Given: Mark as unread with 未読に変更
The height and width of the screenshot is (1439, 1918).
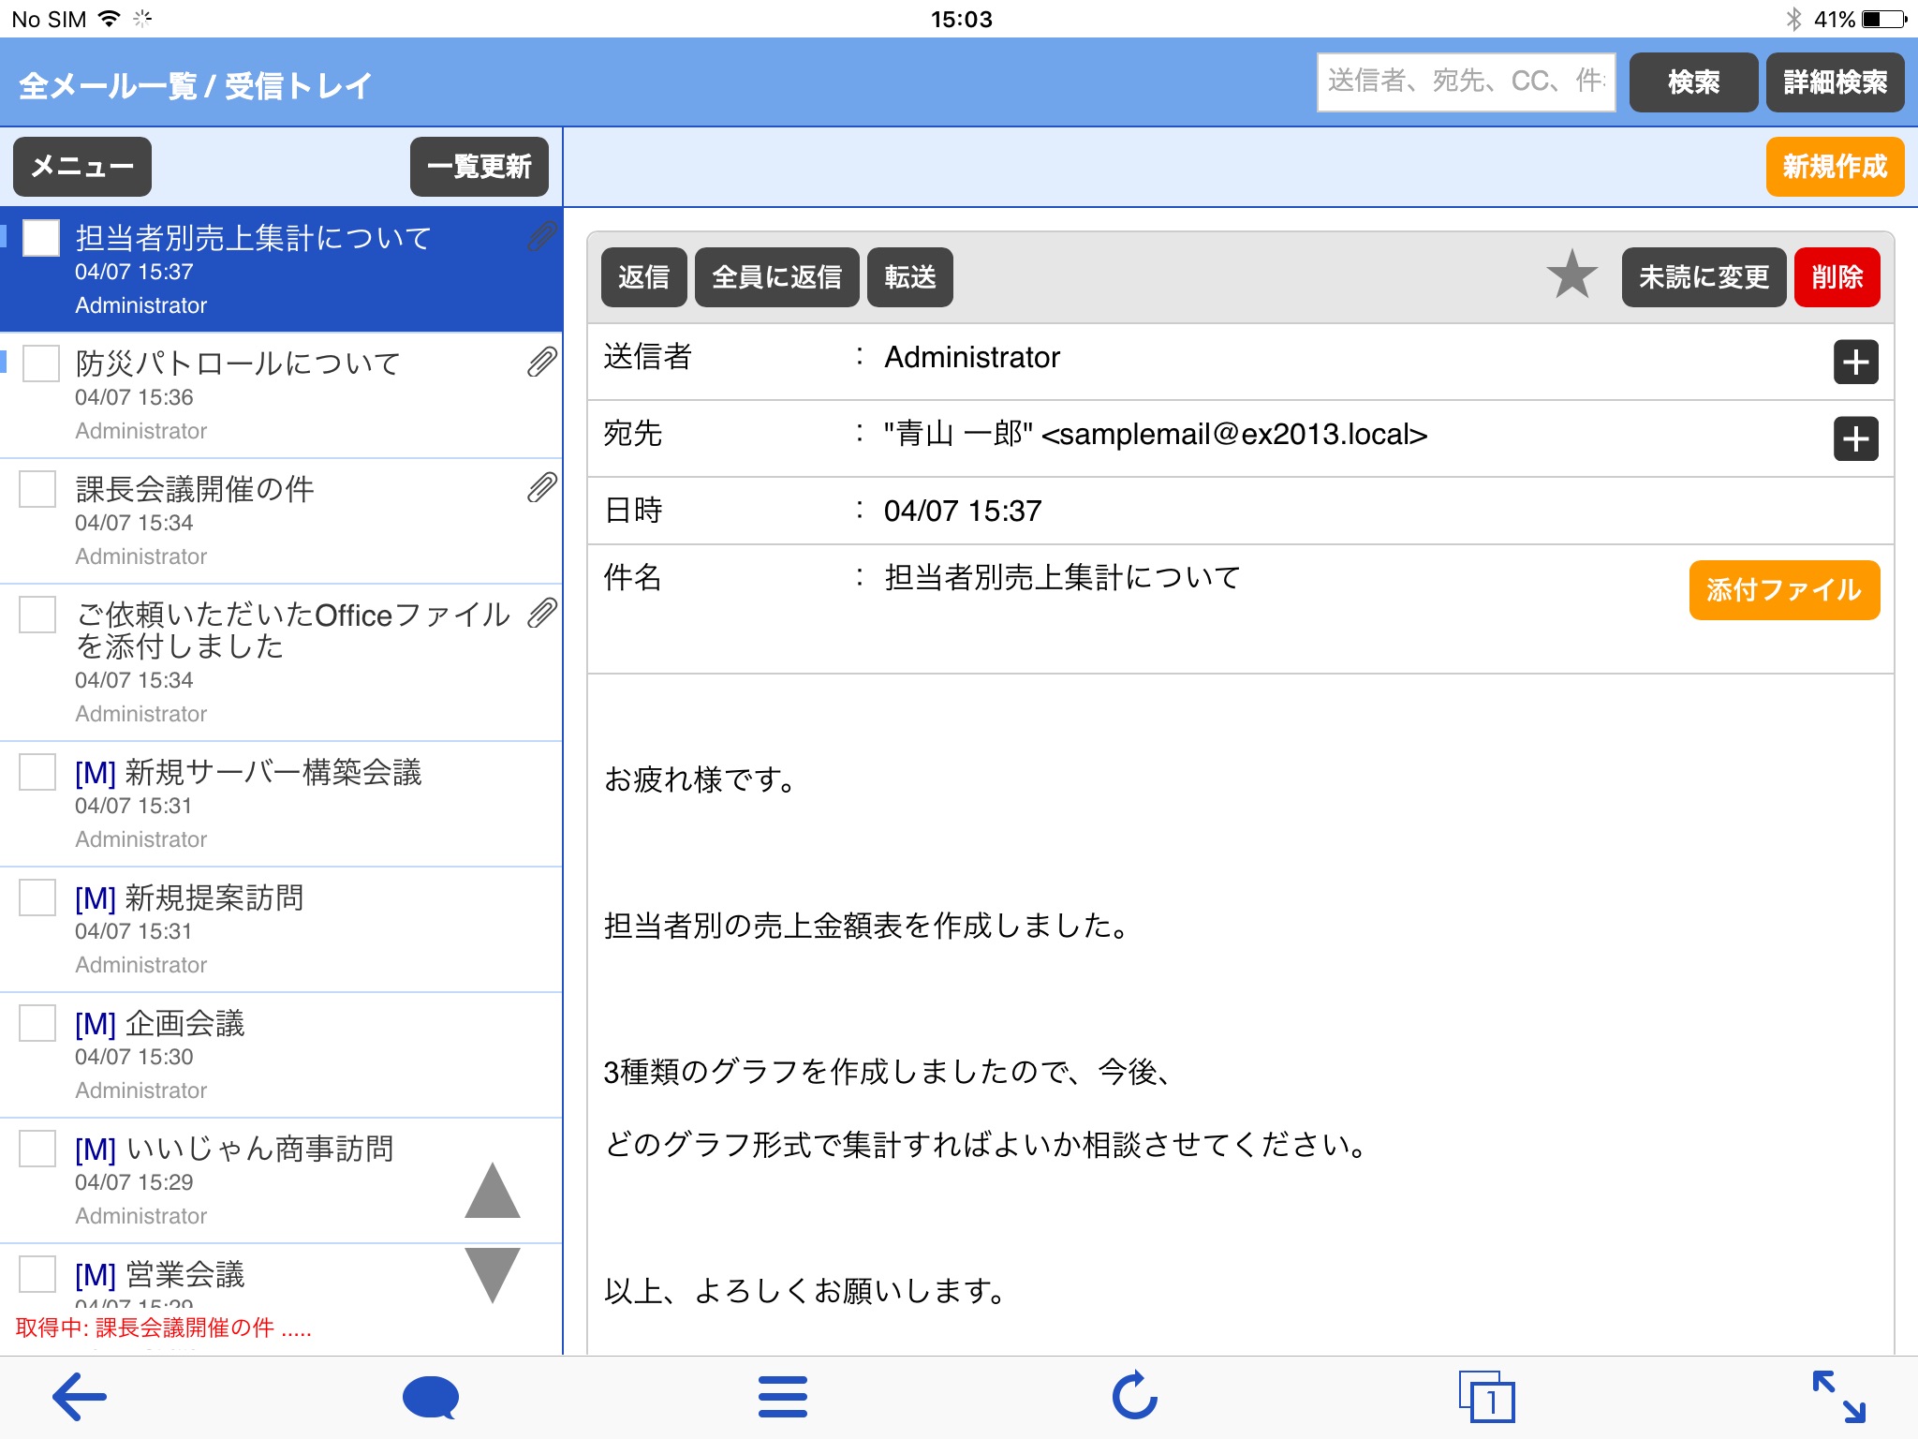Looking at the screenshot, I should (1704, 277).
